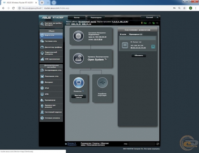The height and width of the screenshot is (153, 199).
Task: Go to the USB application (USB-приложение) page
Action: pyautogui.click(x=51, y=59)
